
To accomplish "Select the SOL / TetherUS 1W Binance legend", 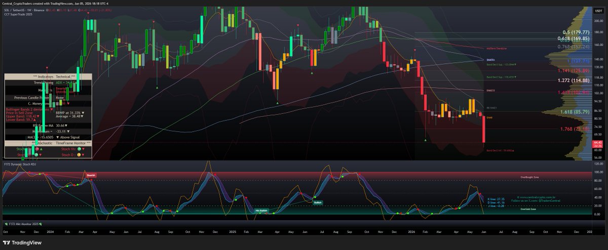I will pyautogui.click(x=24, y=10).
